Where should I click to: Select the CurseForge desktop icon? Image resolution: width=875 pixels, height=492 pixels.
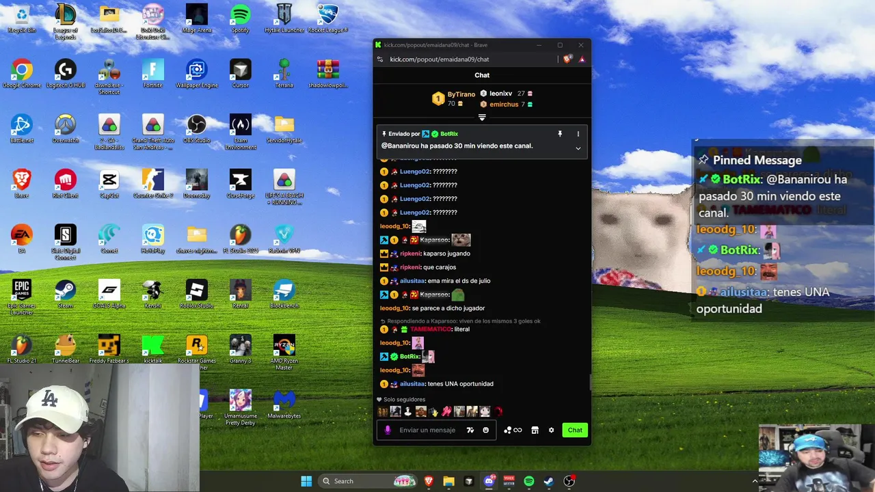click(241, 184)
